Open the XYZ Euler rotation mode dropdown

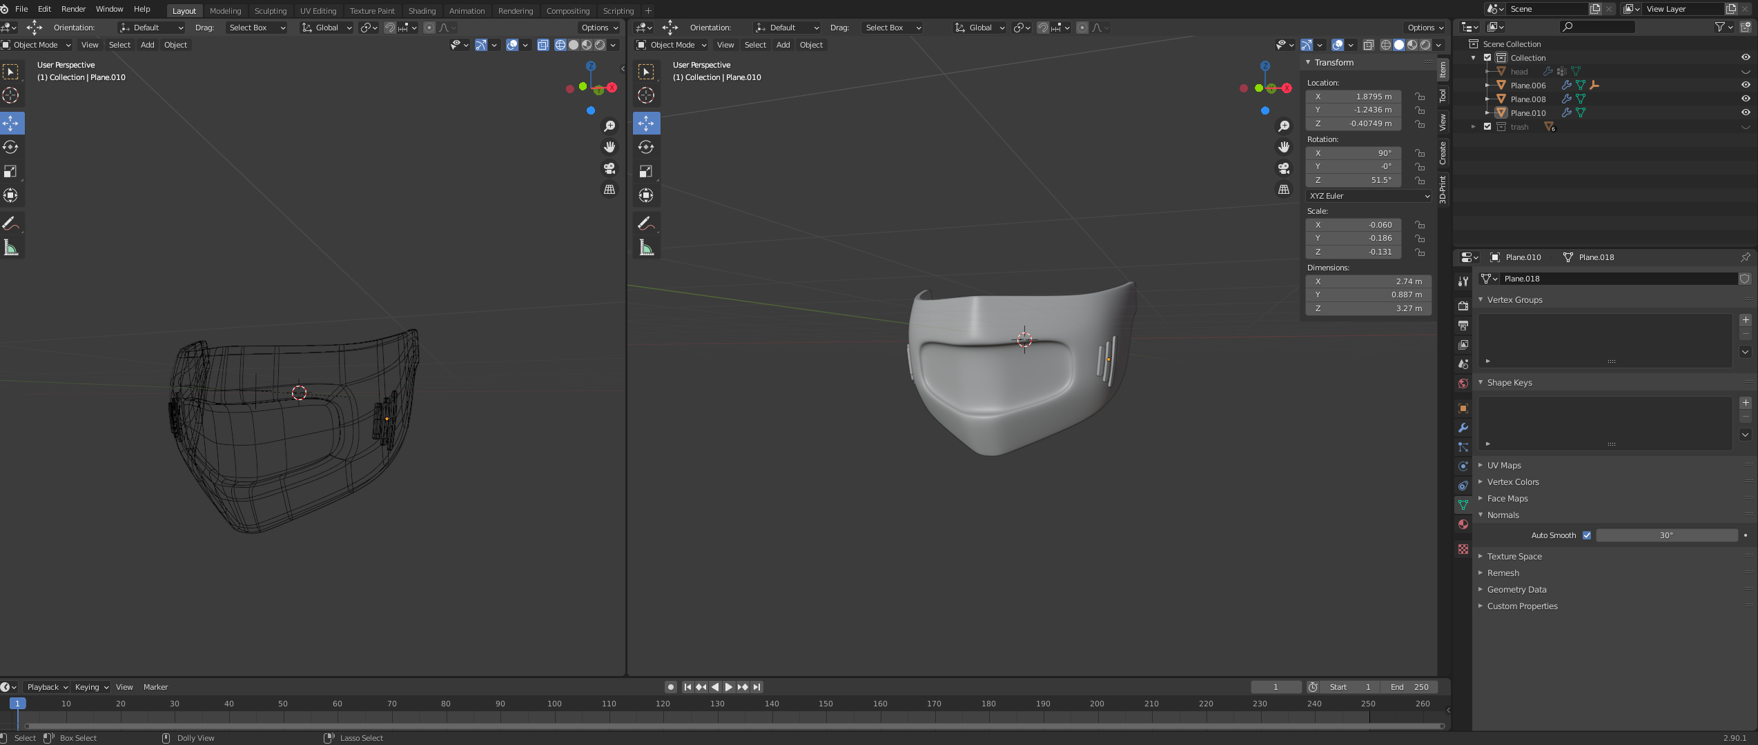pyautogui.click(x=1369, y=196)
